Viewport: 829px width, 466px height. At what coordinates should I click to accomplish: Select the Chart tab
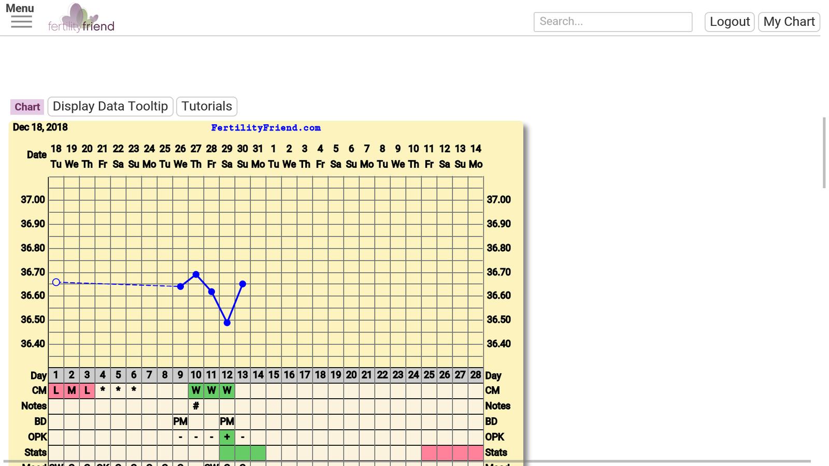coord(27,107)
